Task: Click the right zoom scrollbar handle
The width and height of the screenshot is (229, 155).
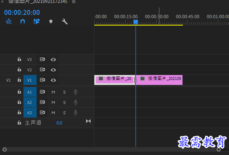Action: (219, 150)
